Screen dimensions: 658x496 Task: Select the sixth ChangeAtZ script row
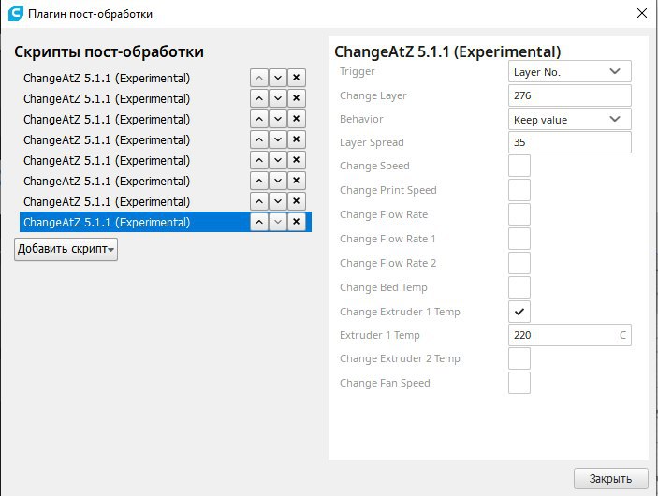(x=166, y=181)
